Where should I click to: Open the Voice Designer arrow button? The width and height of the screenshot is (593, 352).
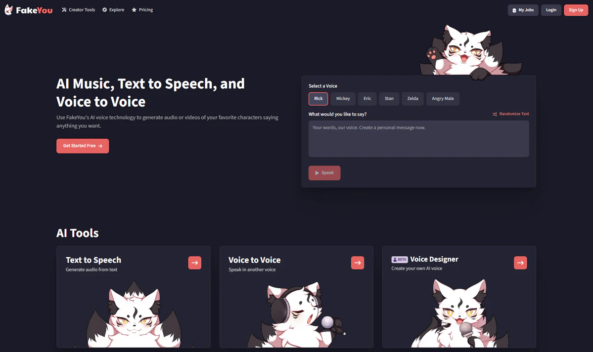coord(520,263)
